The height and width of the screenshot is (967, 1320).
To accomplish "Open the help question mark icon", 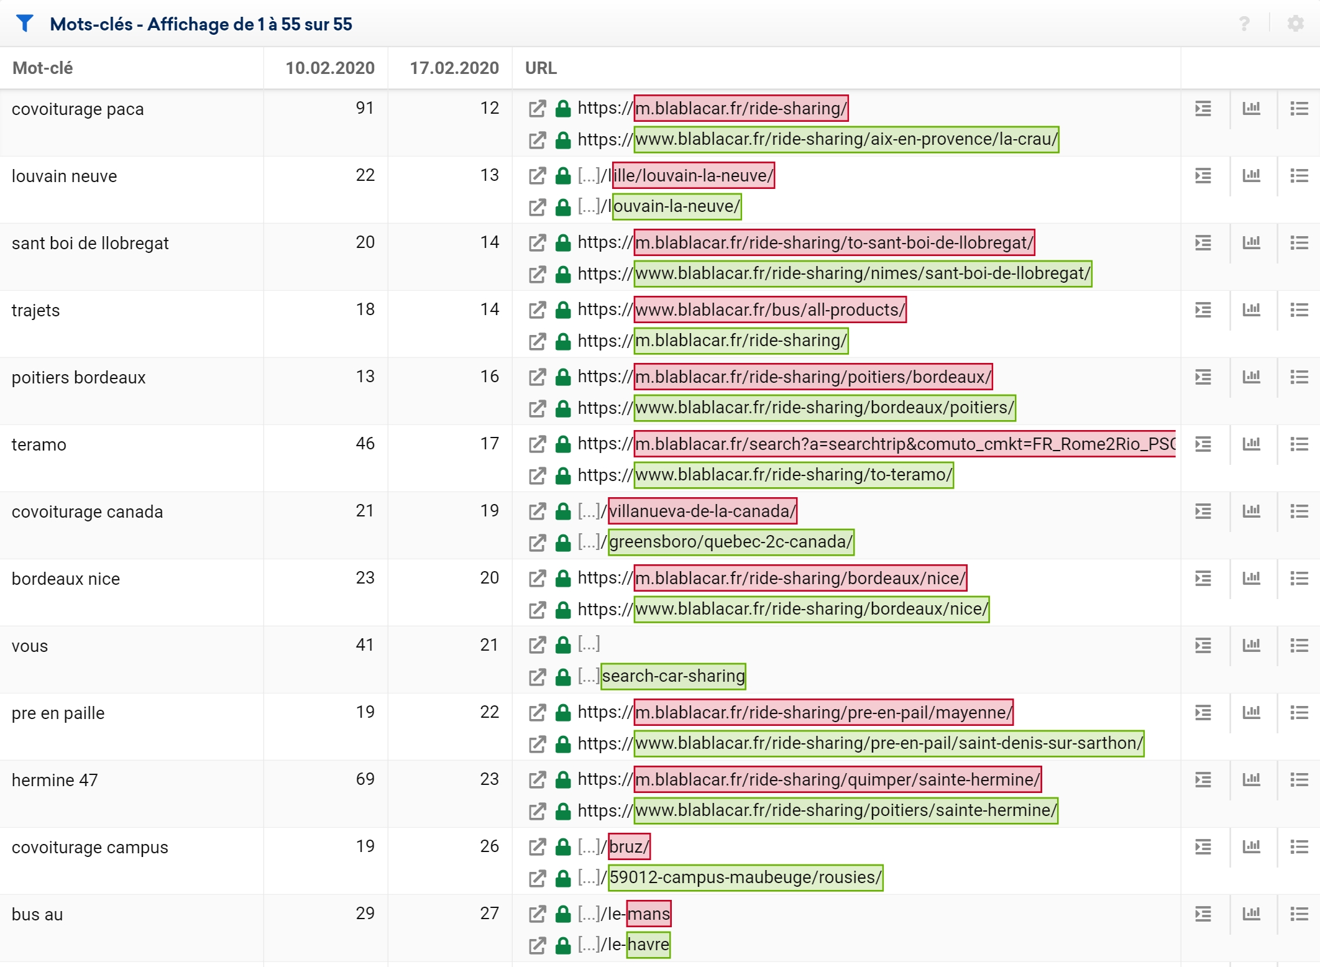I will coord(1244,24).
